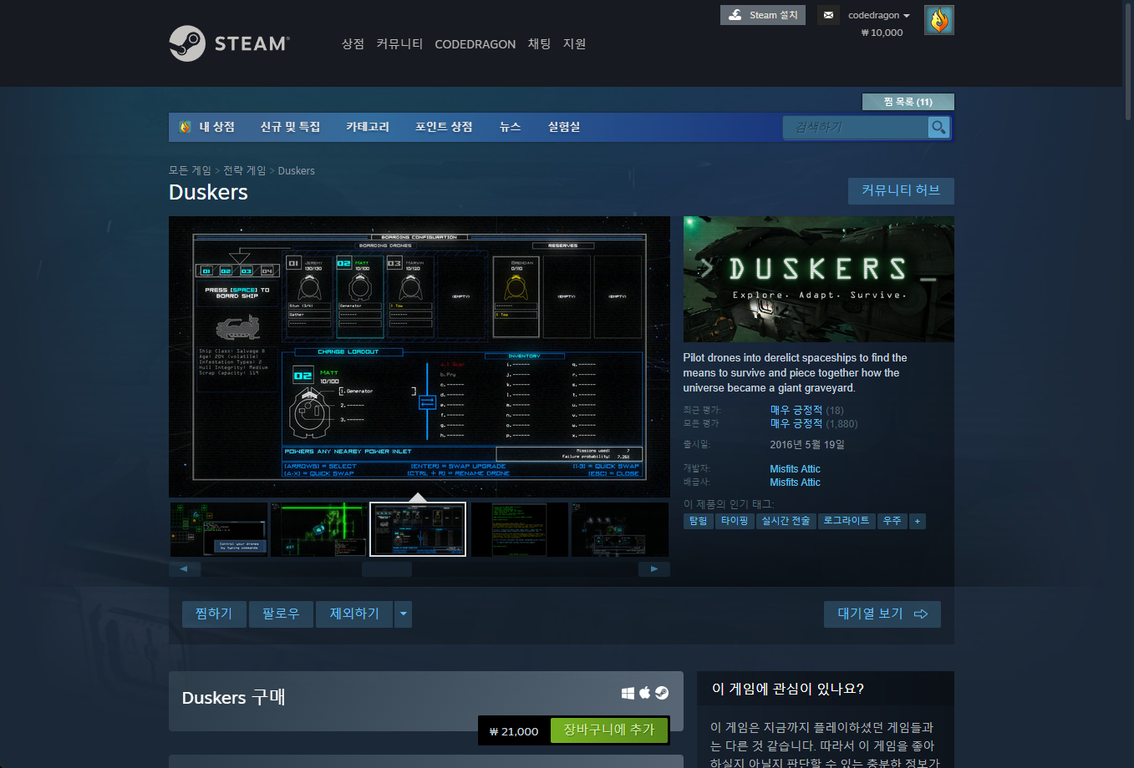Screen dimensions: 1134x768
Task: Select the fourth dark terminal thumbnail
Action: click(x=519, y=529)
